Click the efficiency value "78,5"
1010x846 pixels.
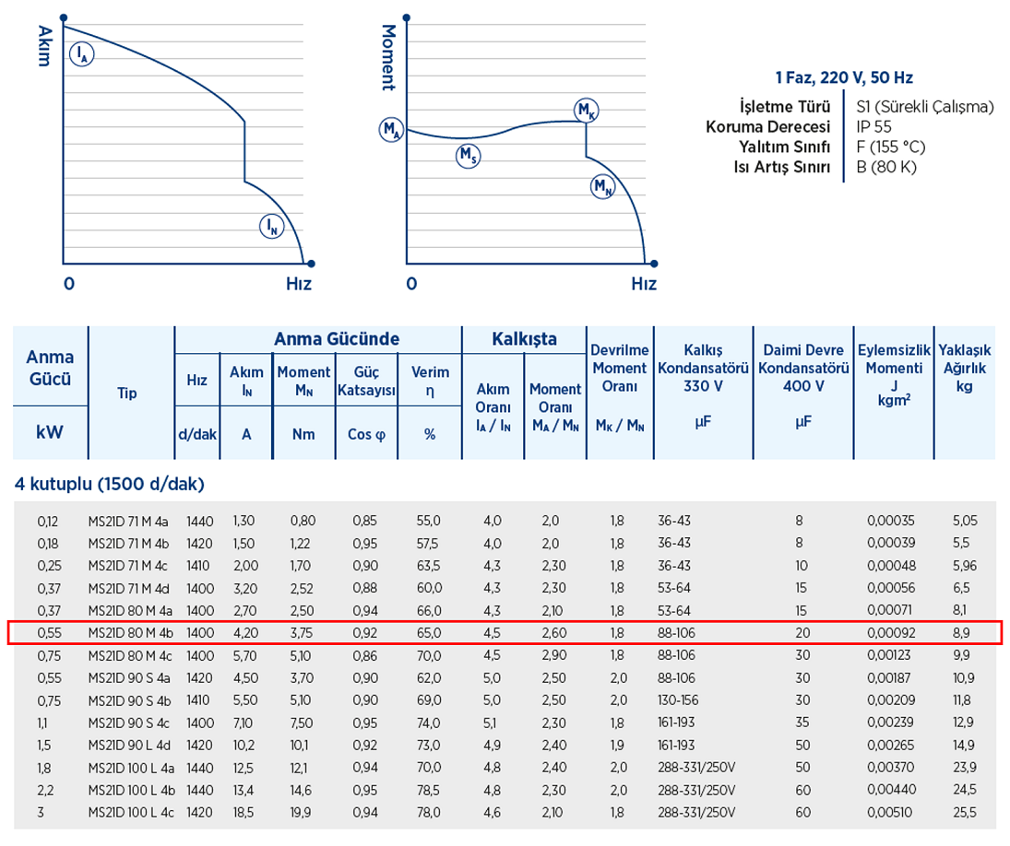pyautogui.click(x=428, y=790)
